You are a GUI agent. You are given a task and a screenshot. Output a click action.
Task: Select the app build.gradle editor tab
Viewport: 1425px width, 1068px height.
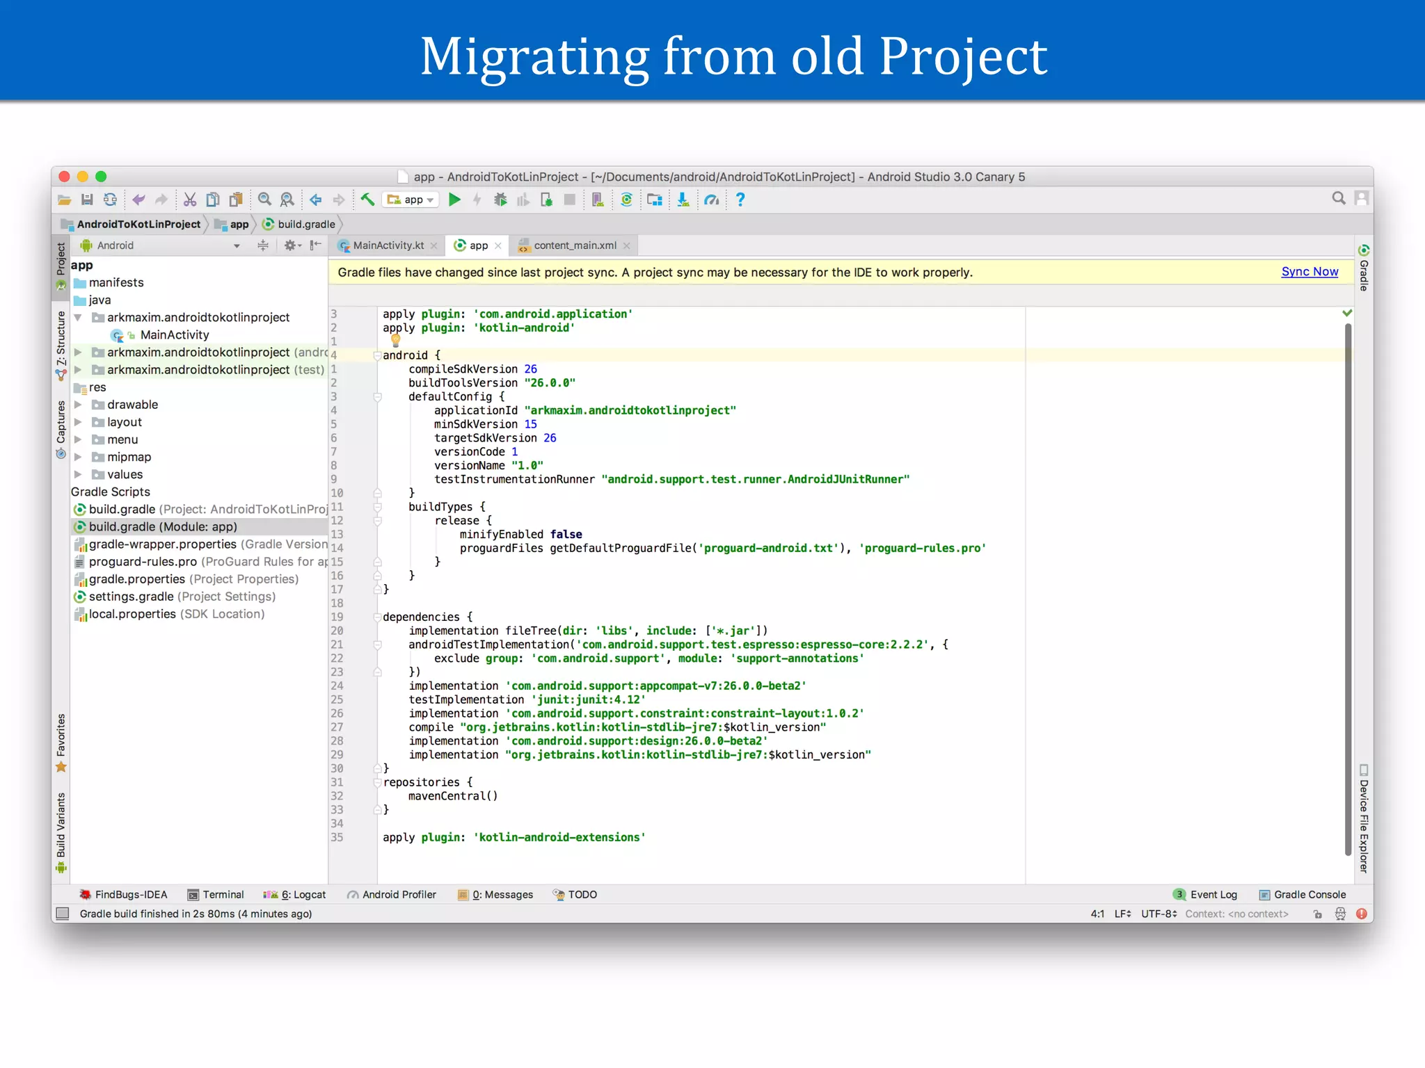(477, 245)
